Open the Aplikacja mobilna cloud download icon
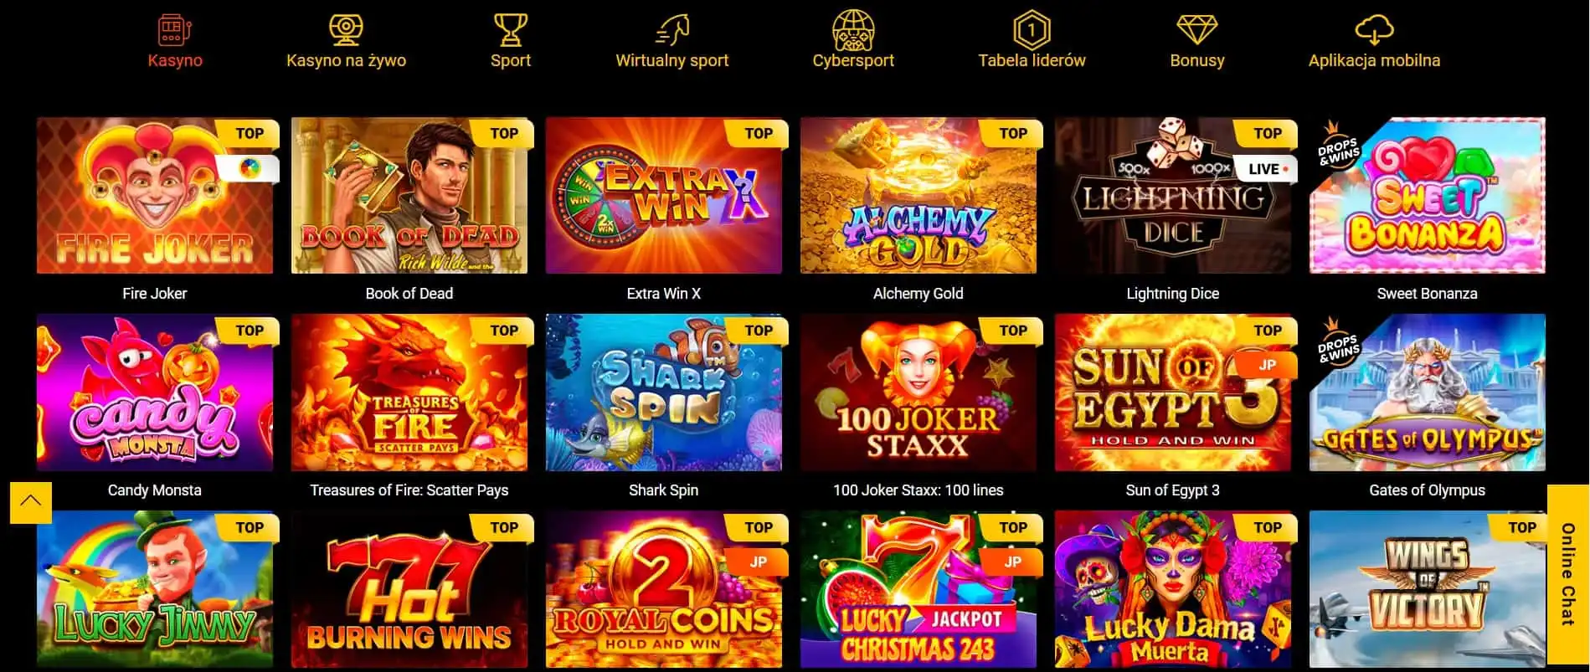This screenshot has width=1590, height=672. click(x=1374, y=30)
